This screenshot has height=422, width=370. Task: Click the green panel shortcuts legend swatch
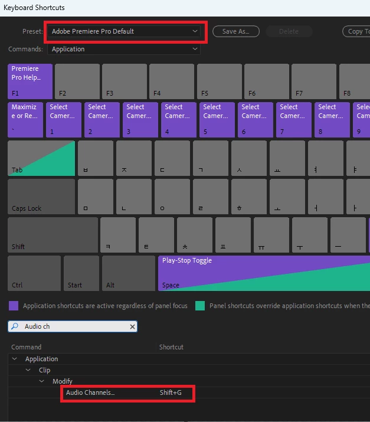(200, 306)
